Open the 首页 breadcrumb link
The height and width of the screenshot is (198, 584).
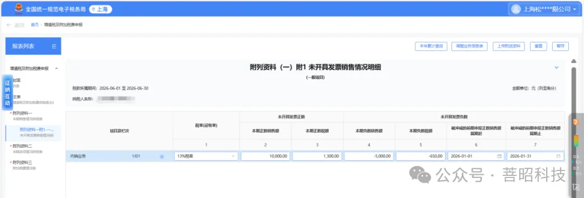pyautogui.click(x=35, y=25)
